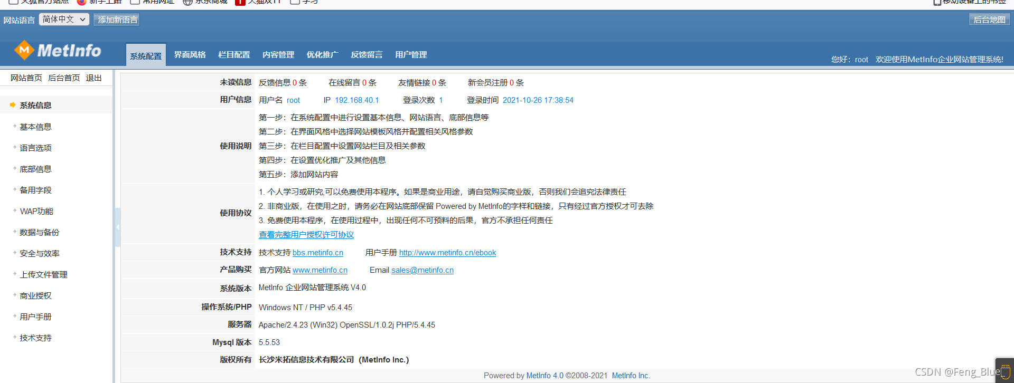Open 商业授权 in the sidebar
1014x383 pixels.
point(35,296)
